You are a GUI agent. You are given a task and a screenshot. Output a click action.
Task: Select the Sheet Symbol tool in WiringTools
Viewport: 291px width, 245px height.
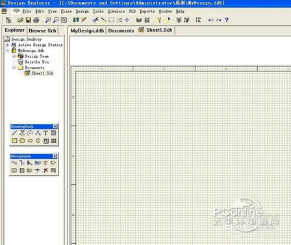14,170
